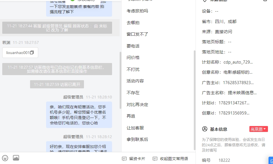
Task: Click 广告主名称 value 提米映画信息
Action: [x=242, y=93]
